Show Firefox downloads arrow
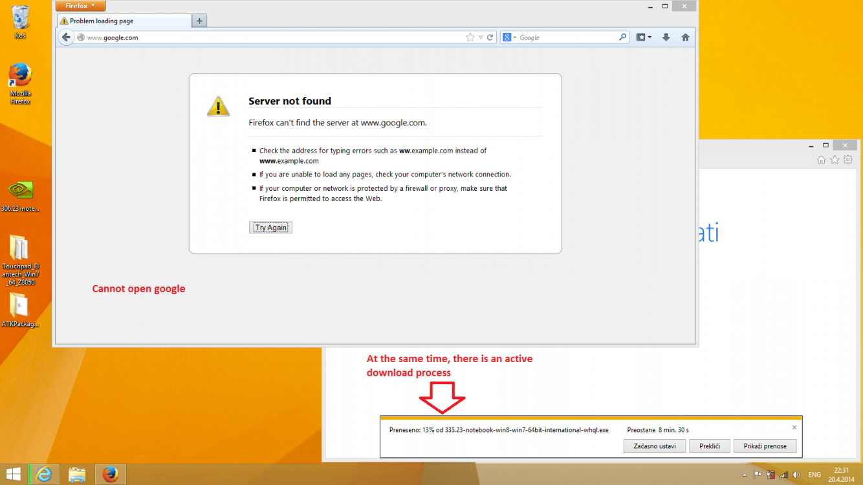 click(x=666, y=38)
